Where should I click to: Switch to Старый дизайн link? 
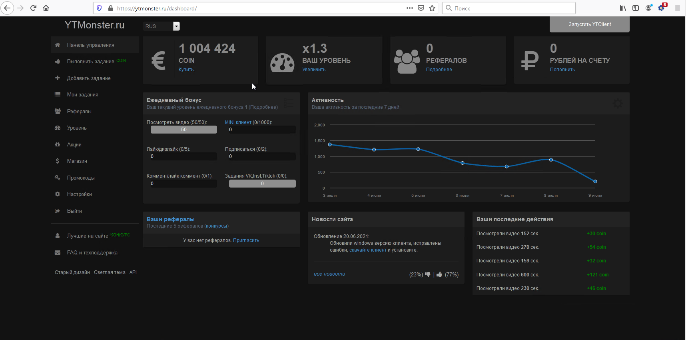[72, 272]
